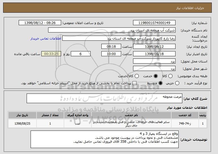Open the اطلاعات تماس خریدار link
Viewport: 218px width, 154px height.
tap(46, 38)
